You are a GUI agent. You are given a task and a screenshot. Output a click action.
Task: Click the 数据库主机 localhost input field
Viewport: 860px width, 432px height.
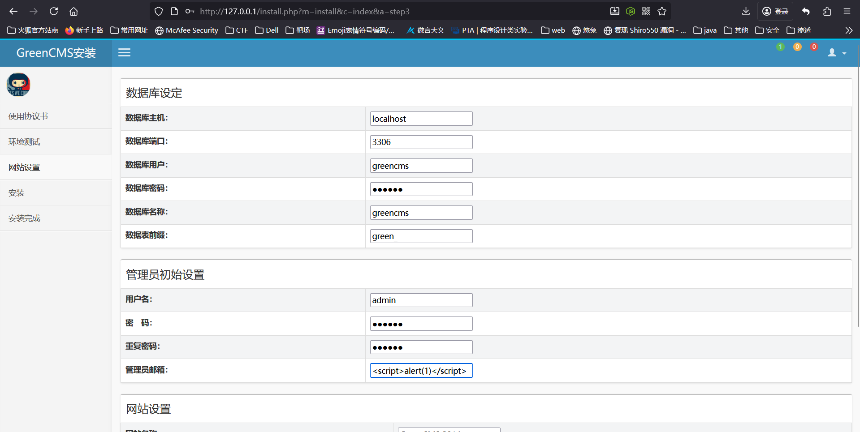421,119
